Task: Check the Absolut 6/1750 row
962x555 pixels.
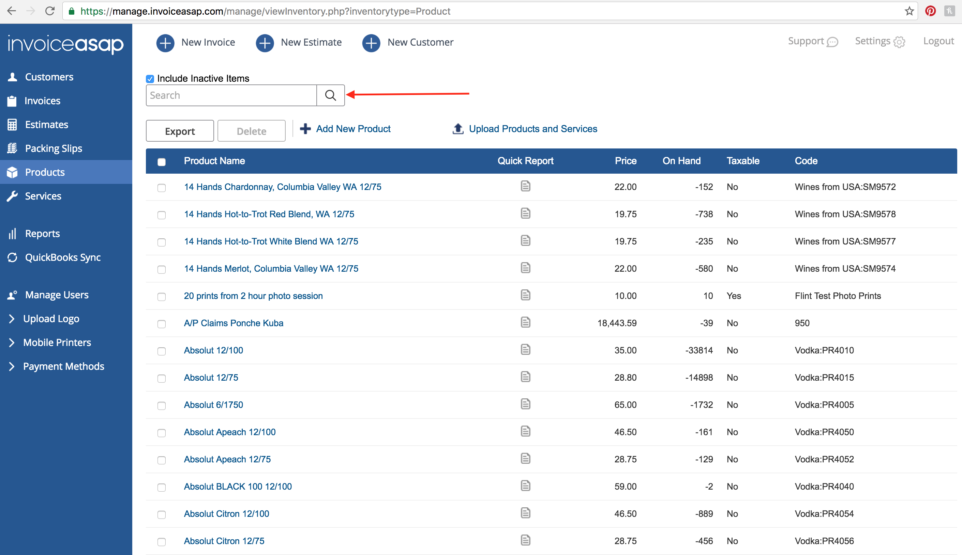Action: click(x=162, y=406)
